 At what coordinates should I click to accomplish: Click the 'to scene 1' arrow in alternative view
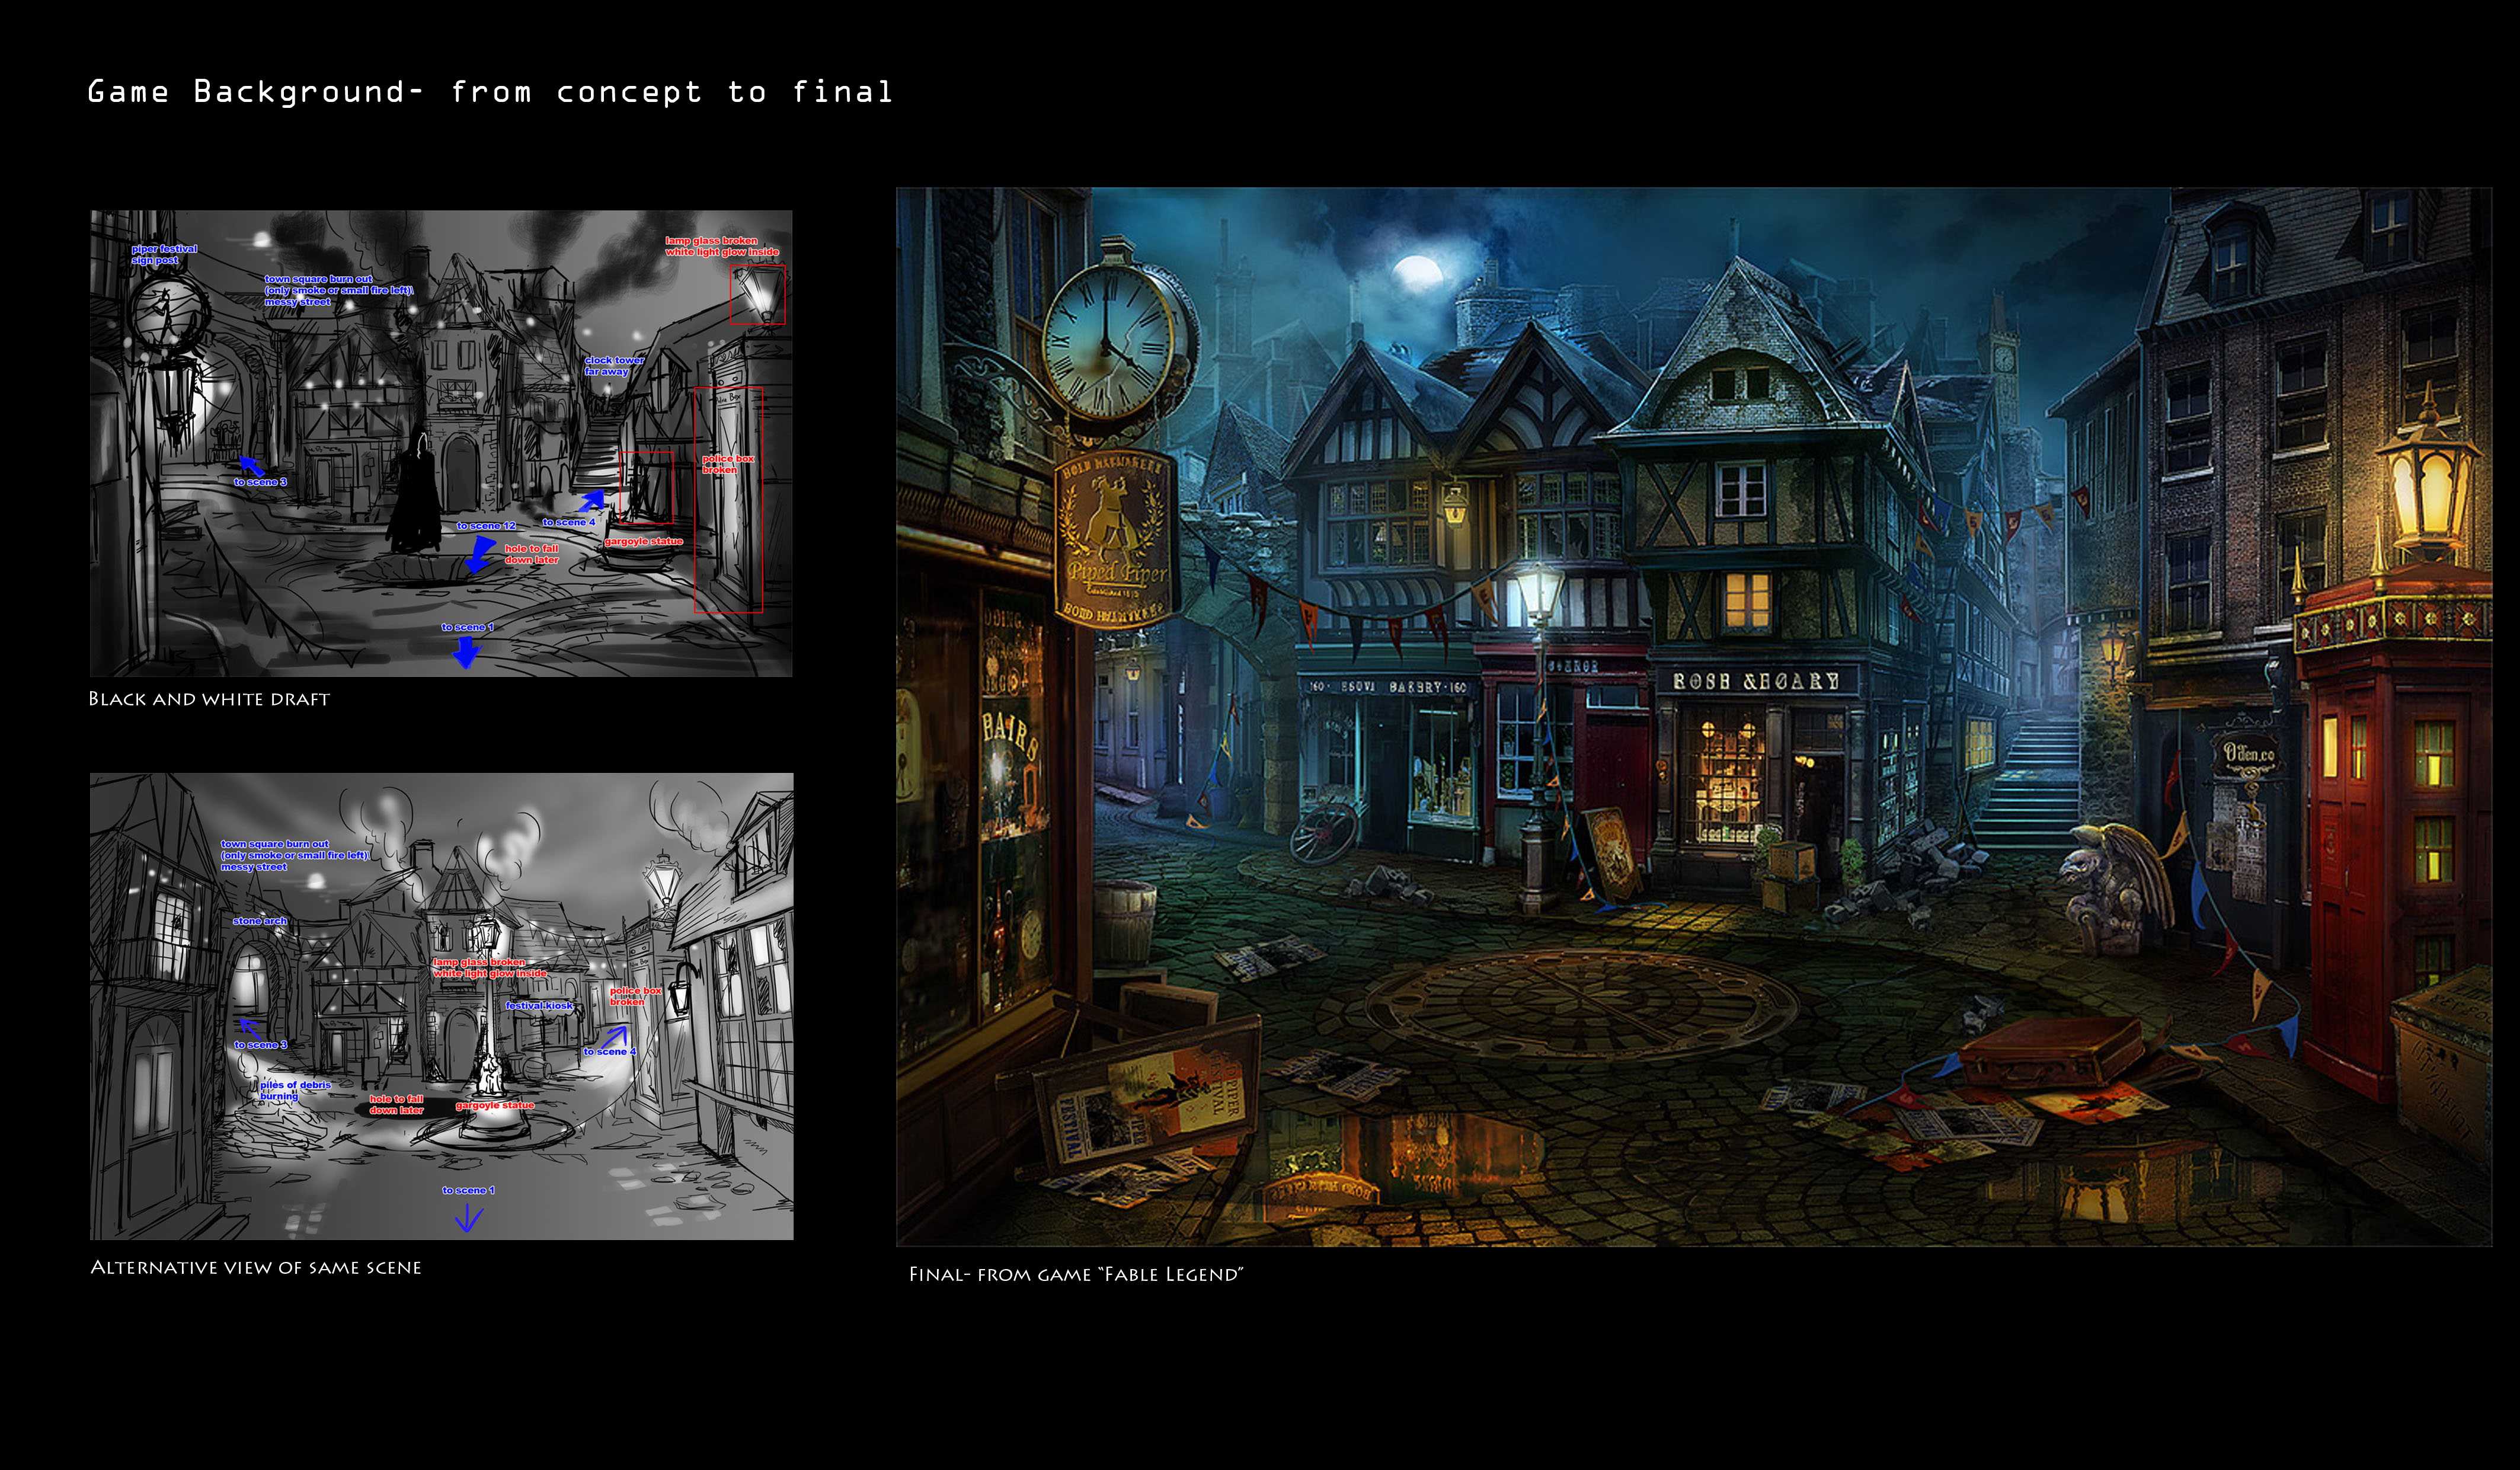[x=468, y=1217]
